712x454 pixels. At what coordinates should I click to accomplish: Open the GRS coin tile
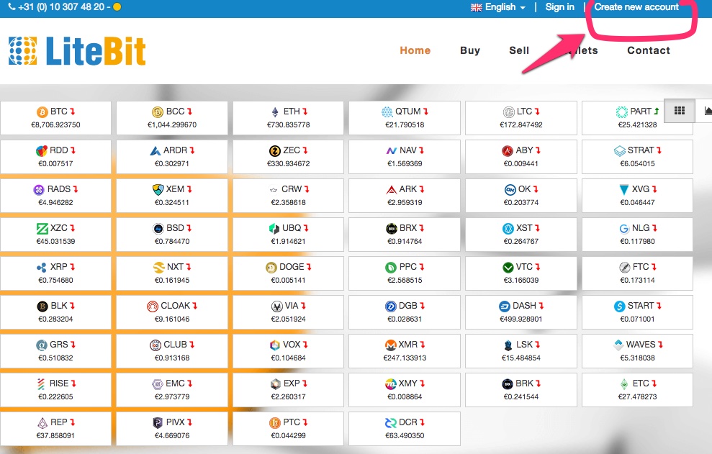coord(55,351)
